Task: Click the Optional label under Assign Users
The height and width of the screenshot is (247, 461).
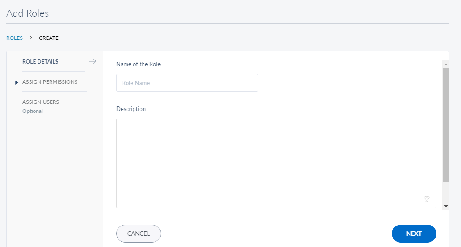Action: (33, 111)
